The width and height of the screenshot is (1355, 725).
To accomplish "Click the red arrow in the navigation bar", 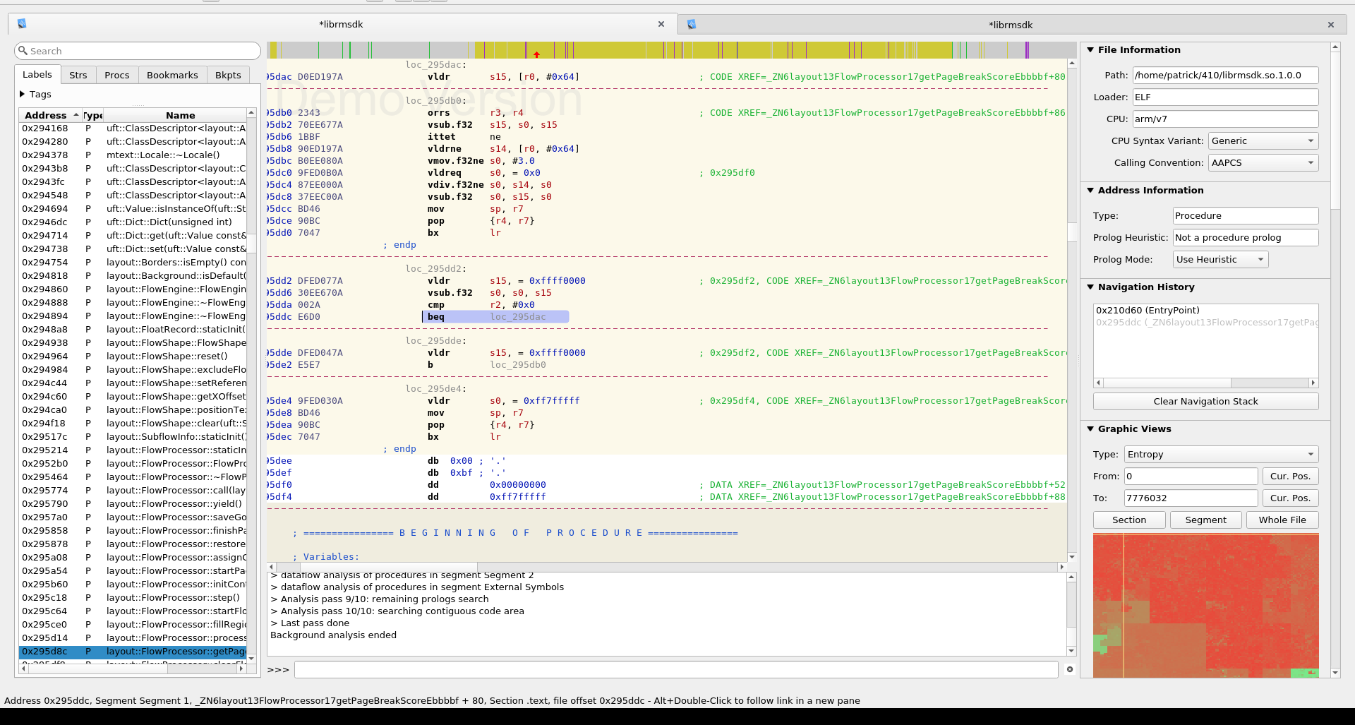I will click(x=536, y=54).
